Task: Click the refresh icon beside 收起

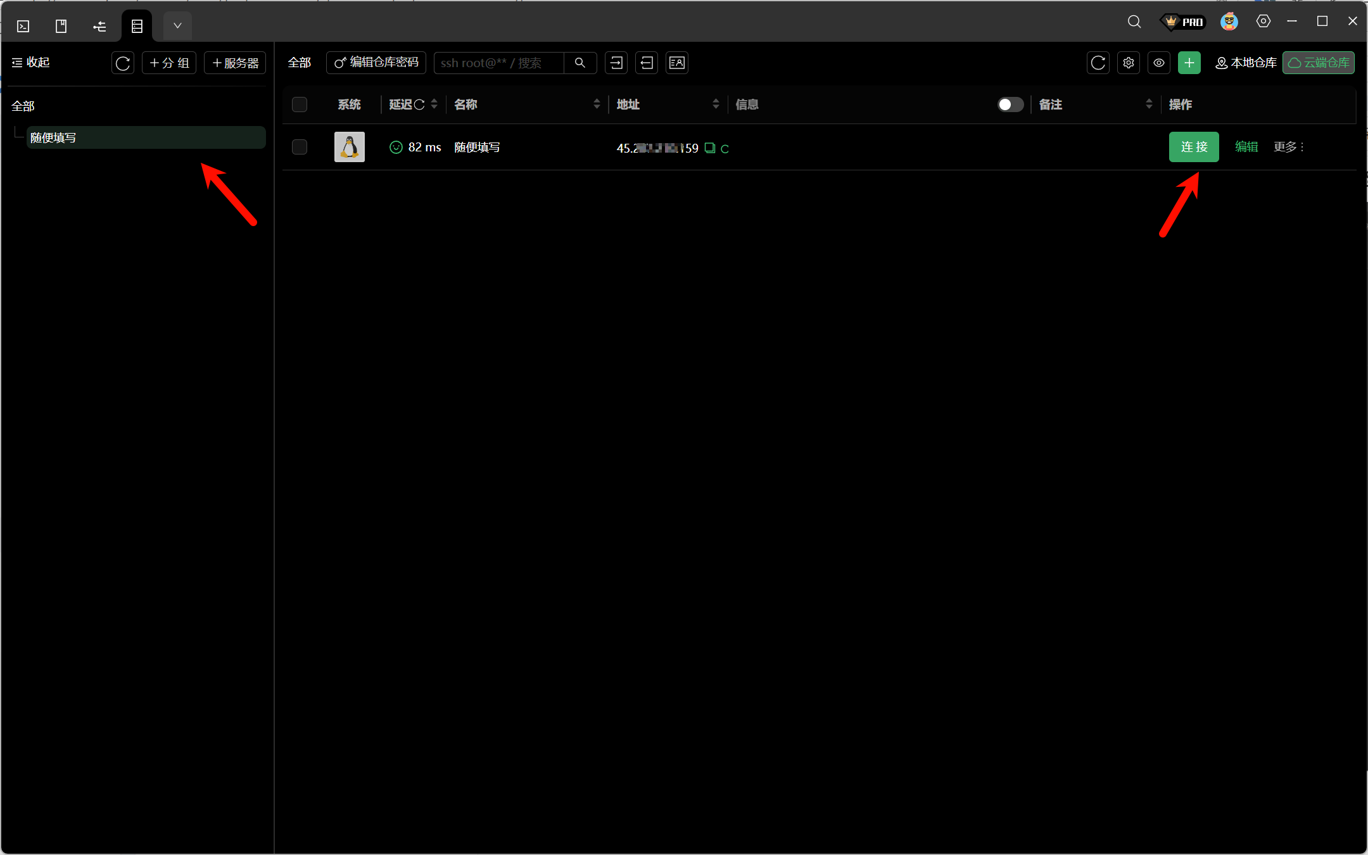Action: tap(123, 63)
